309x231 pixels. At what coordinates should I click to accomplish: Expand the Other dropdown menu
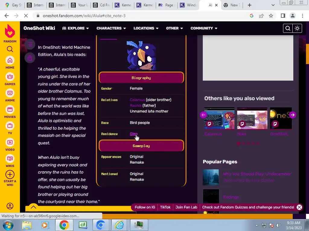[x=174, y=28]
